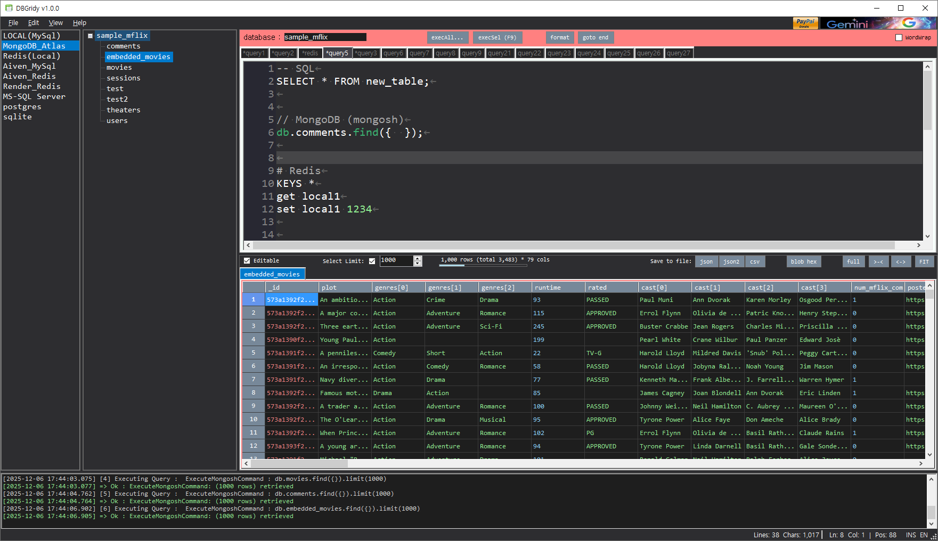Format the SQL with the format button
This screenshot has height=541, width=938.
(560, 37)
